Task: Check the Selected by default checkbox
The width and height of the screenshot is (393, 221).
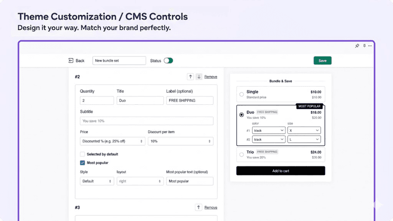Action: coord(82,154)
